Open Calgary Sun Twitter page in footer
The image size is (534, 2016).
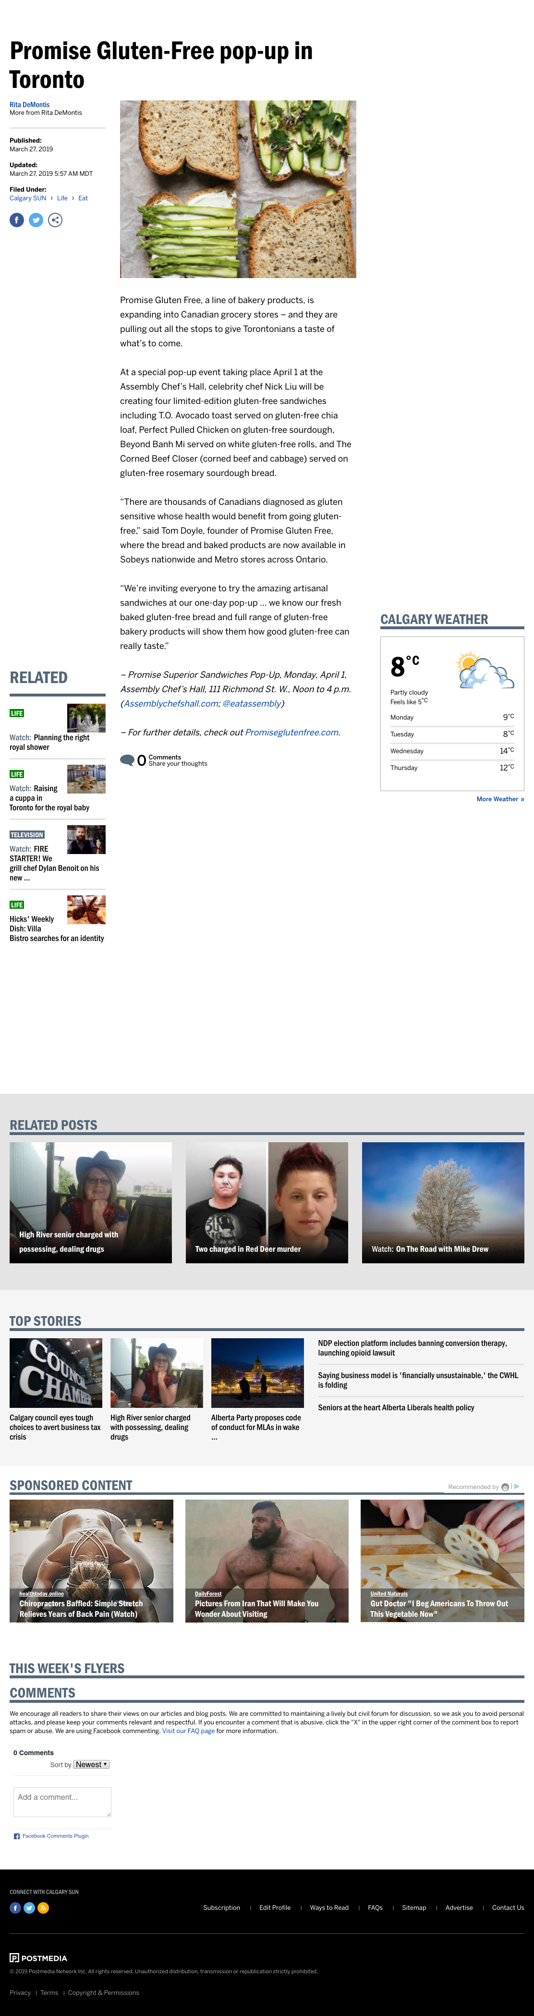click(29, 1908)
